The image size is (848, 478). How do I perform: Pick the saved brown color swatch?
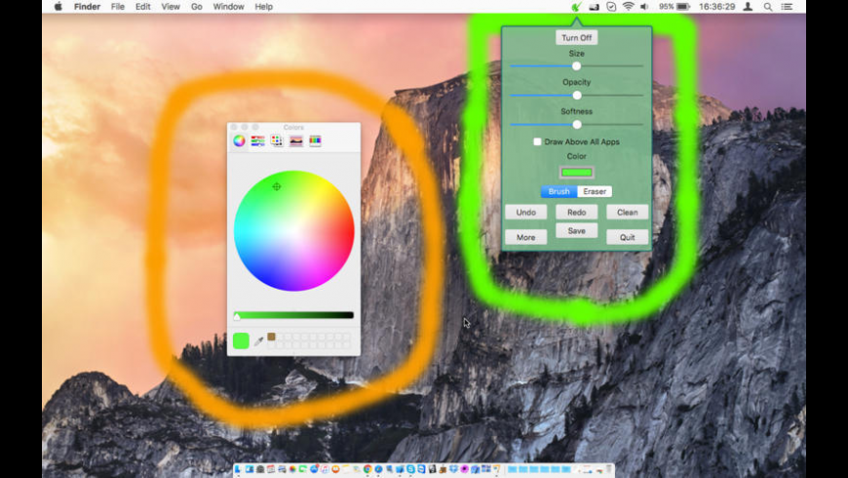272,337
